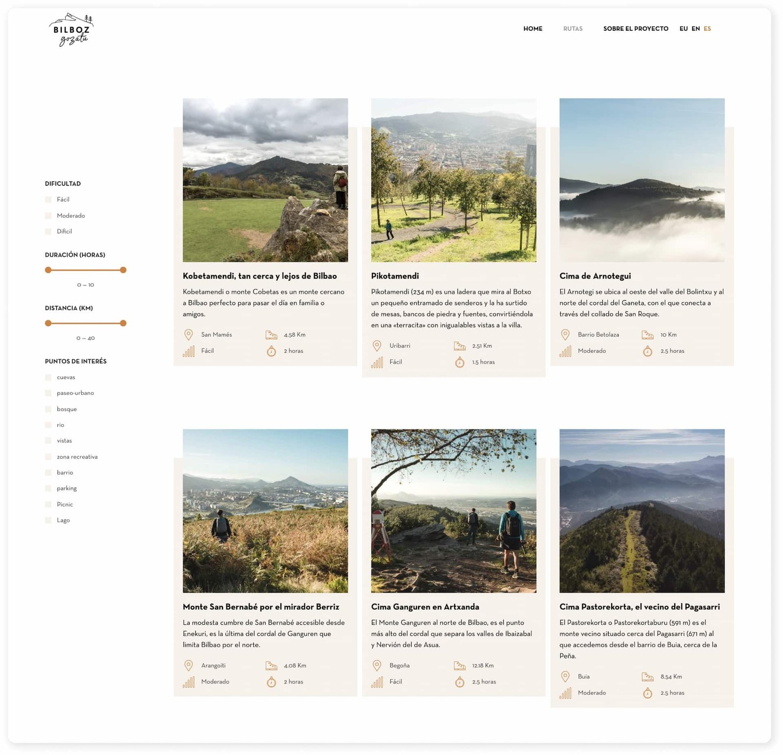
Task: Click difficulty bars icon on Kobetamendi card
Action: pyautogui.click(x=188, y=351)
